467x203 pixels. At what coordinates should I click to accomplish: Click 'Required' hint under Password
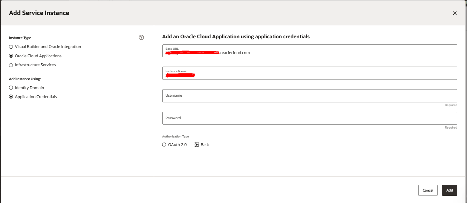pyautogui.click(x=451, y=127)
